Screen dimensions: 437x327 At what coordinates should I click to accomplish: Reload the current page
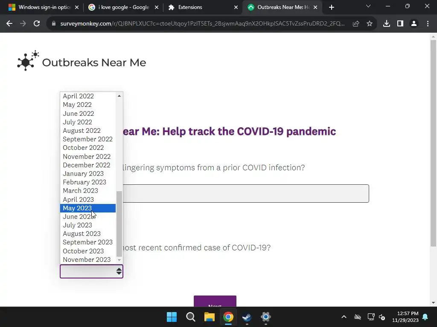(x=37, y=24)
